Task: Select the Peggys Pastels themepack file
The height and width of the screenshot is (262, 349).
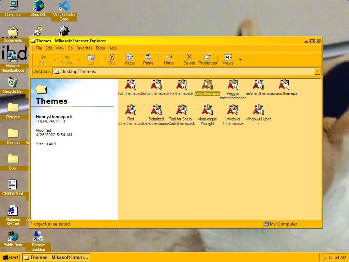Action: point(233,85)
